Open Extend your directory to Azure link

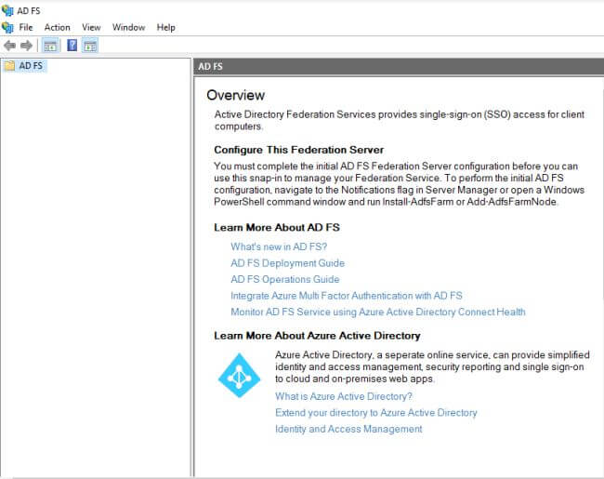(376, 413)
